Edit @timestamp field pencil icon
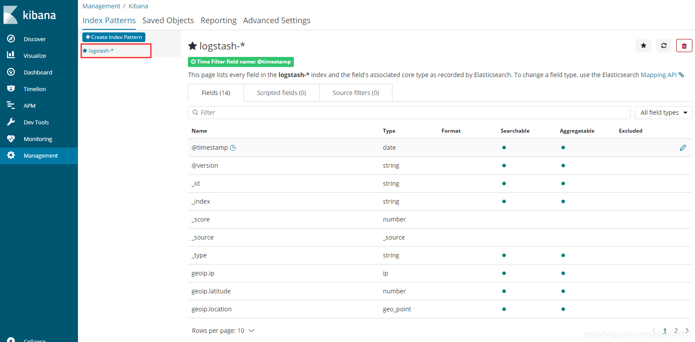Screen dimensions: 695x342 click(683, 148)
